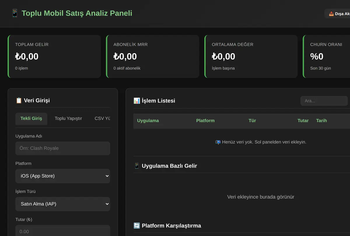Image resolution: width=350 pixels, height=236 pixels.
Task: Switch to the Tekli Giriş tab
Action: (x=31, y=118)
